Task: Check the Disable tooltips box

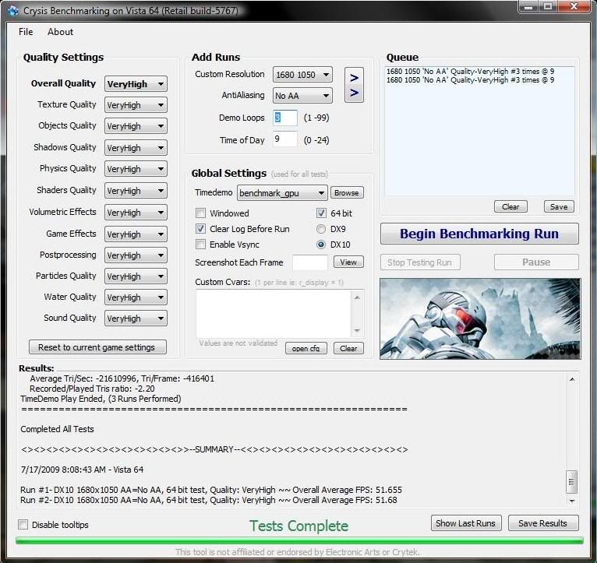Action: click(23, 525)
